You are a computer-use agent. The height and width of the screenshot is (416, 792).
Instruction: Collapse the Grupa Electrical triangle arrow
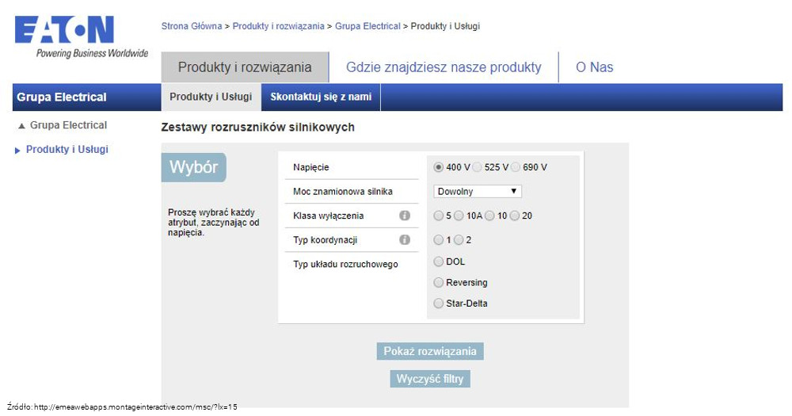21,126
